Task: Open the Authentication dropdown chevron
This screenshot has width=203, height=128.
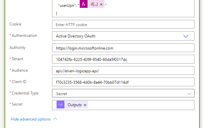Action: point(186,36)
